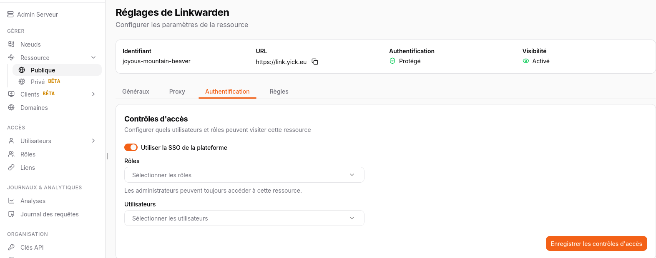Copy the link.yick.eu URL

click(315, 62)
